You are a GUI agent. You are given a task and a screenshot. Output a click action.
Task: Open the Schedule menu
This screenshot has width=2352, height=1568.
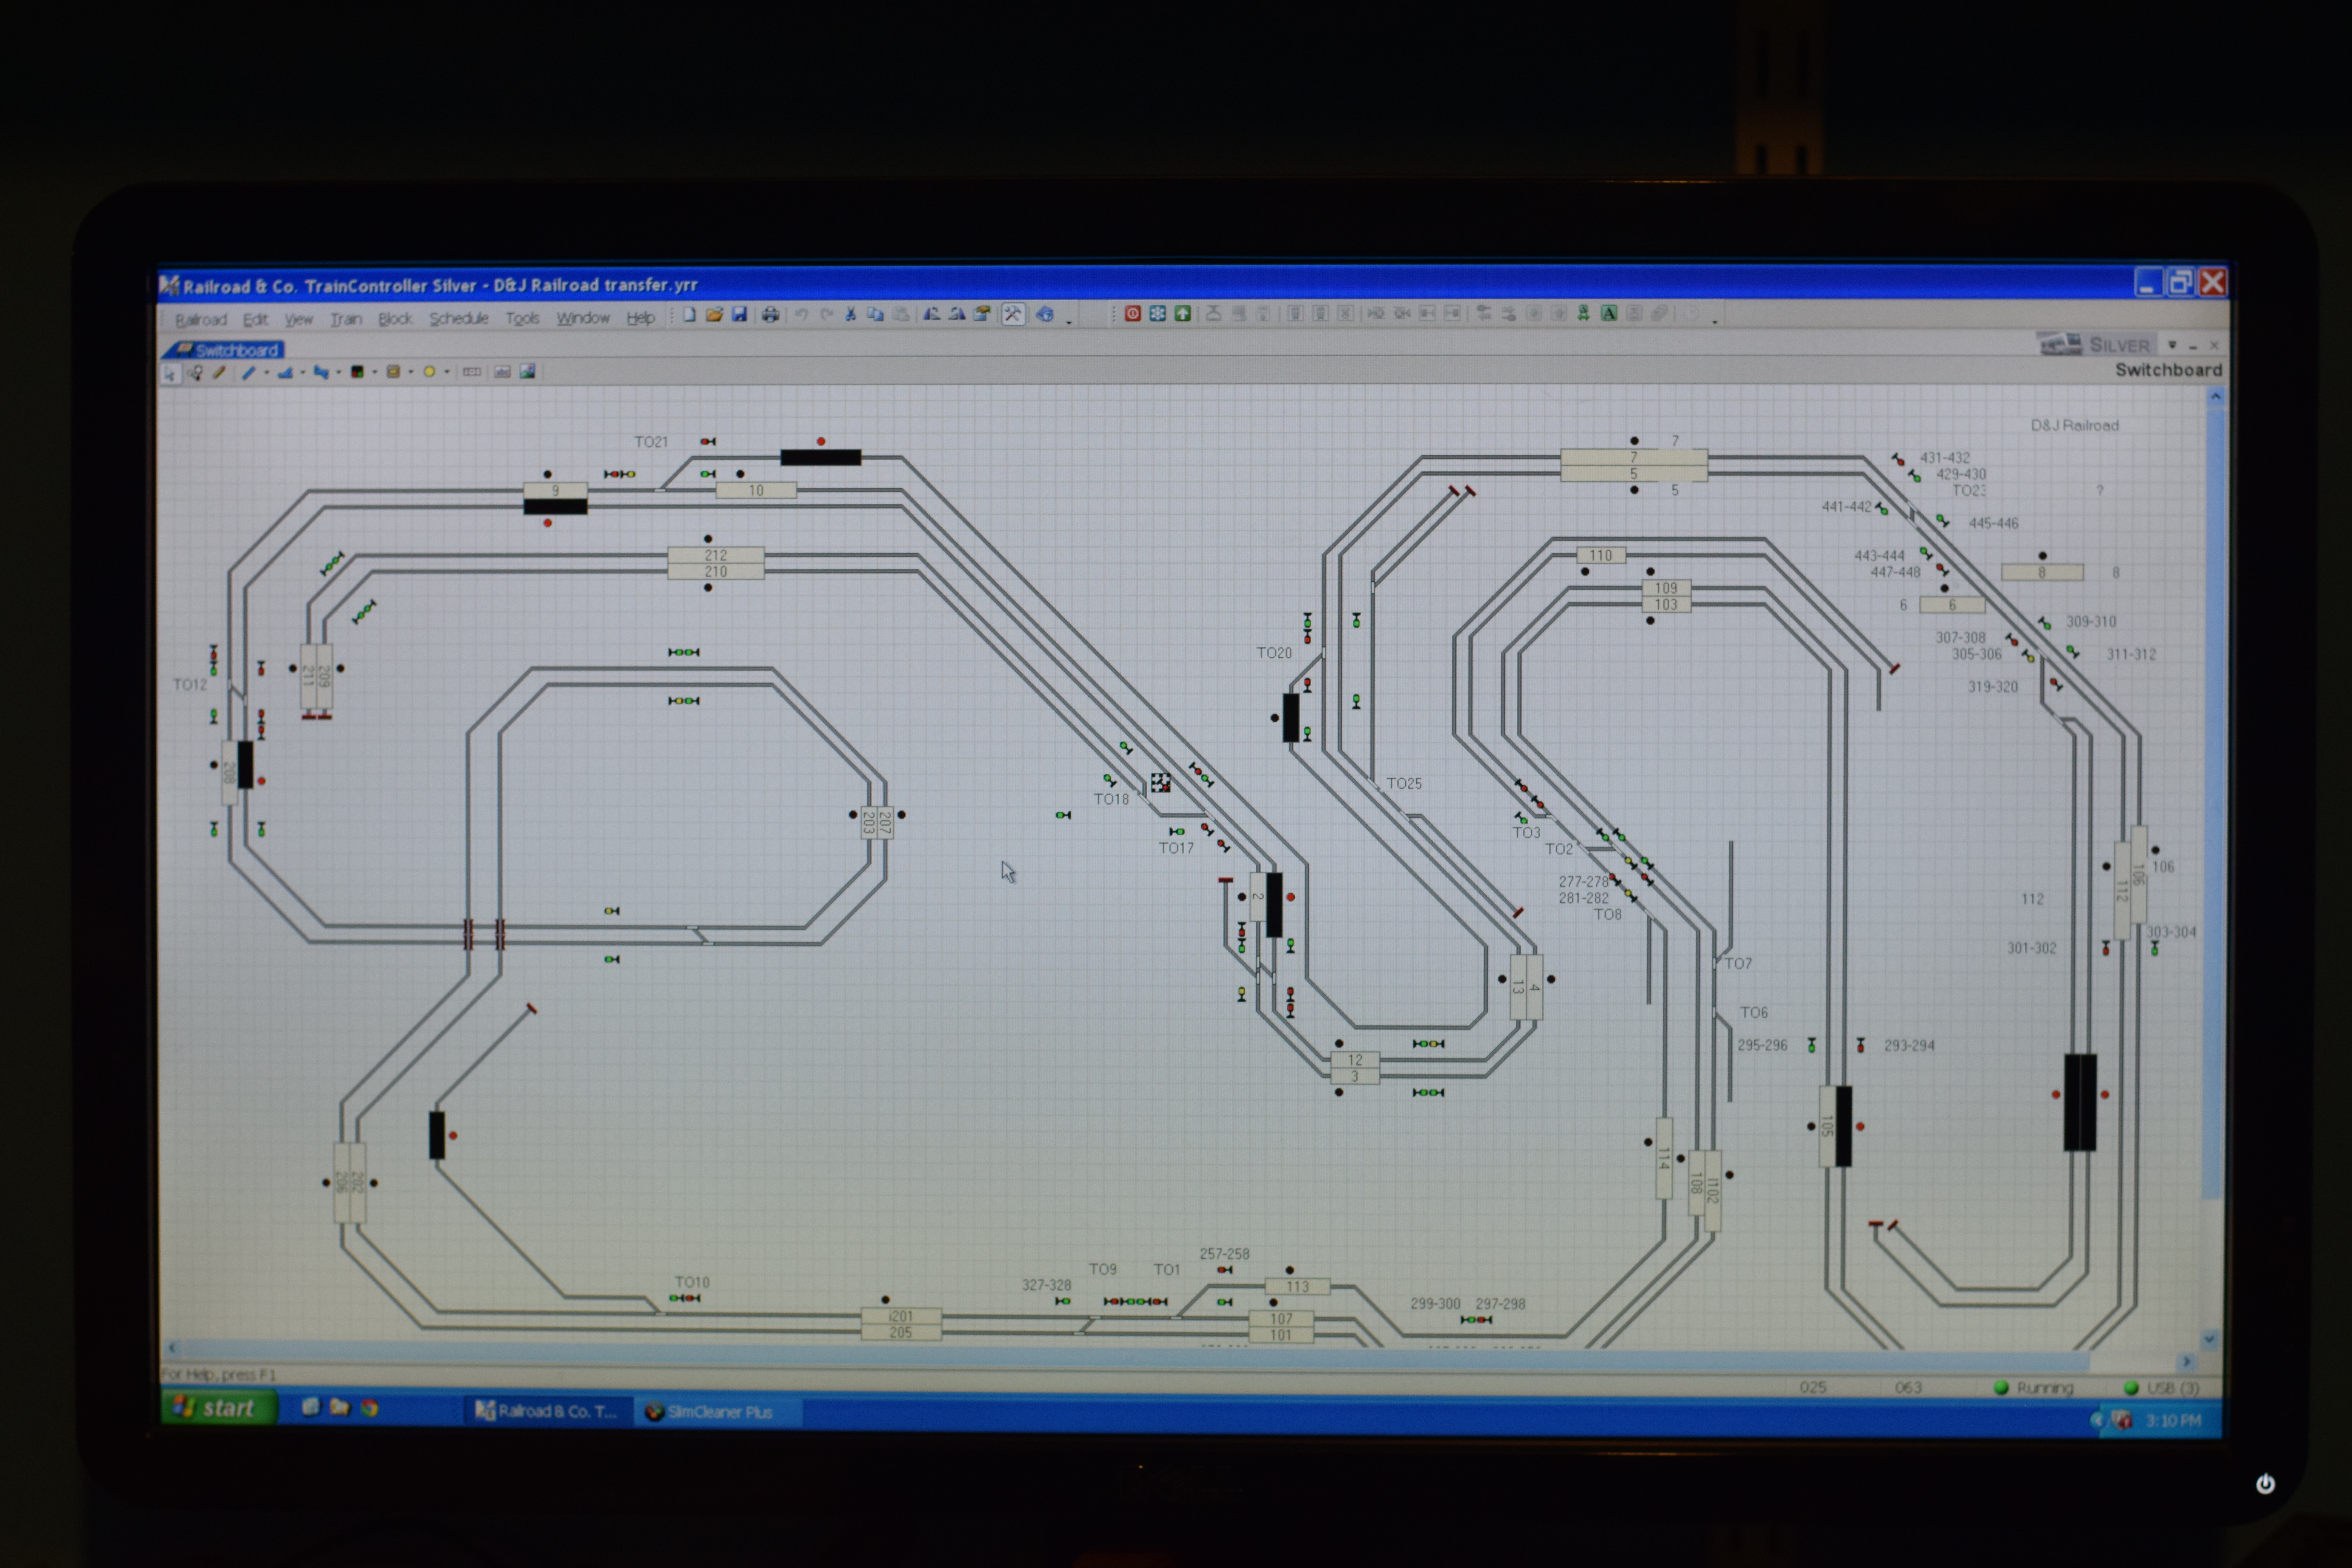pyautogui.click(x=459, y=319)
